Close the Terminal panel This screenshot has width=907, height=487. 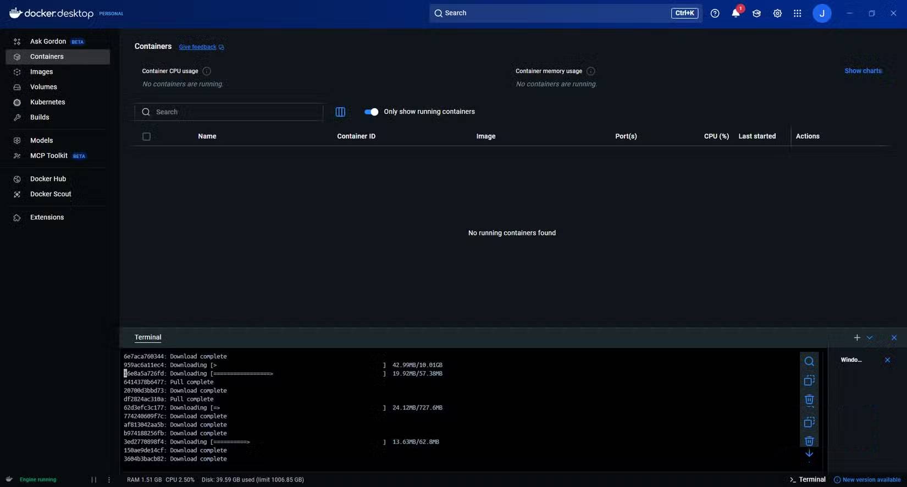pyautogui.click(x=894, y=337)
